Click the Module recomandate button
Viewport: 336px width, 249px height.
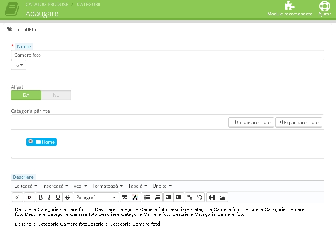click(290, 9)
